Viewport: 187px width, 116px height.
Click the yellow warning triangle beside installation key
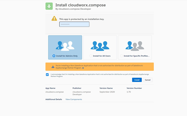[54, 18]
